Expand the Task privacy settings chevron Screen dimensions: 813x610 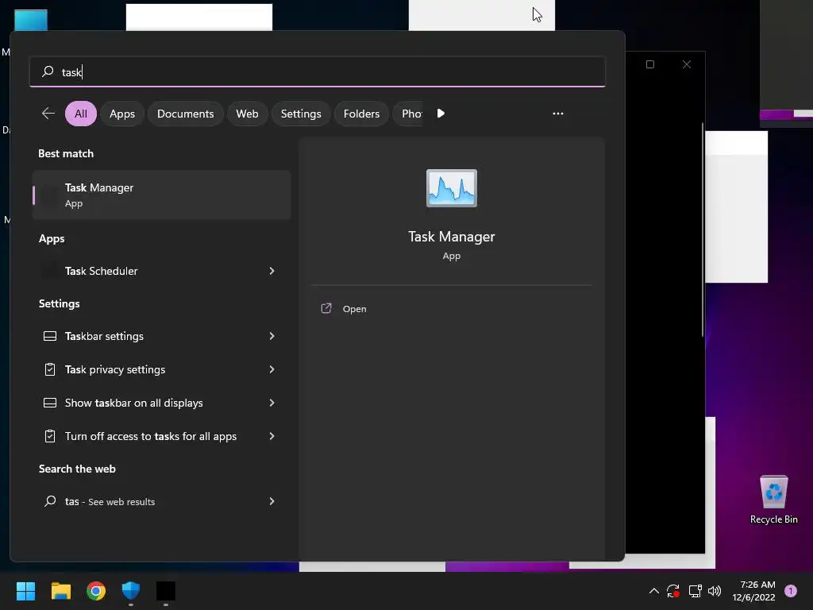pos(272,369)
